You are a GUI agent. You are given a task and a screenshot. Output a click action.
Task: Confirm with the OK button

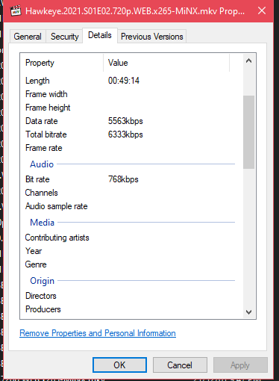[119, 365]
